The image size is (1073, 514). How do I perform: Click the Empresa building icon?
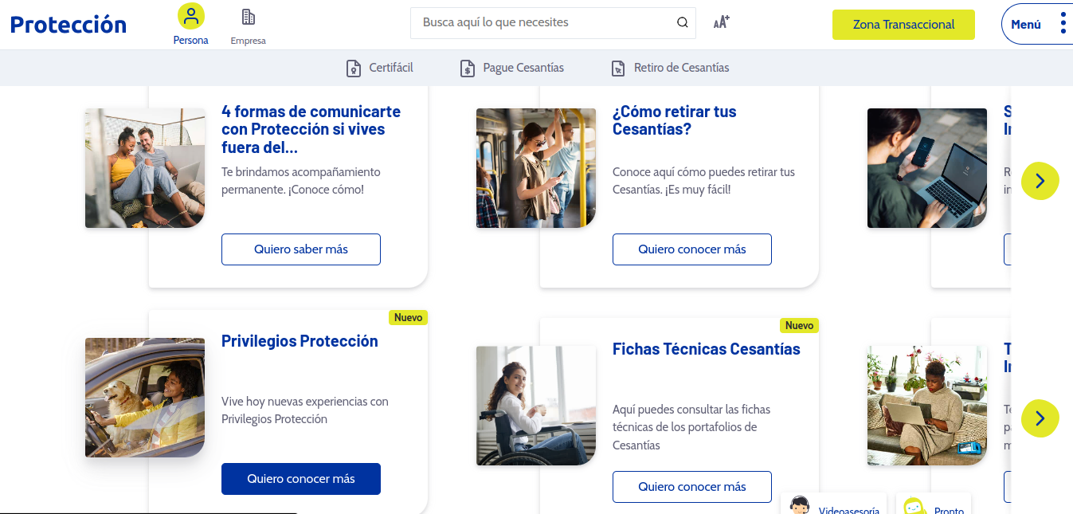[x=248, y=14]
